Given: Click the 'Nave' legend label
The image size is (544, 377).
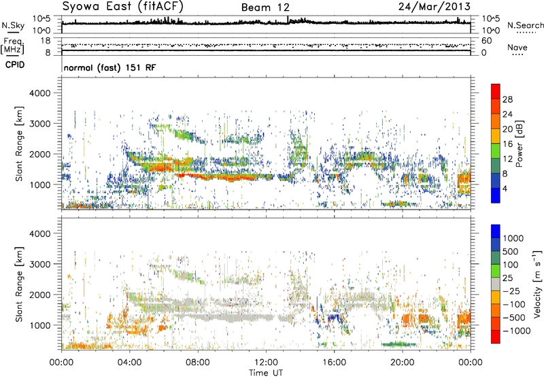Looking at the screenshot, I should 517,47.
